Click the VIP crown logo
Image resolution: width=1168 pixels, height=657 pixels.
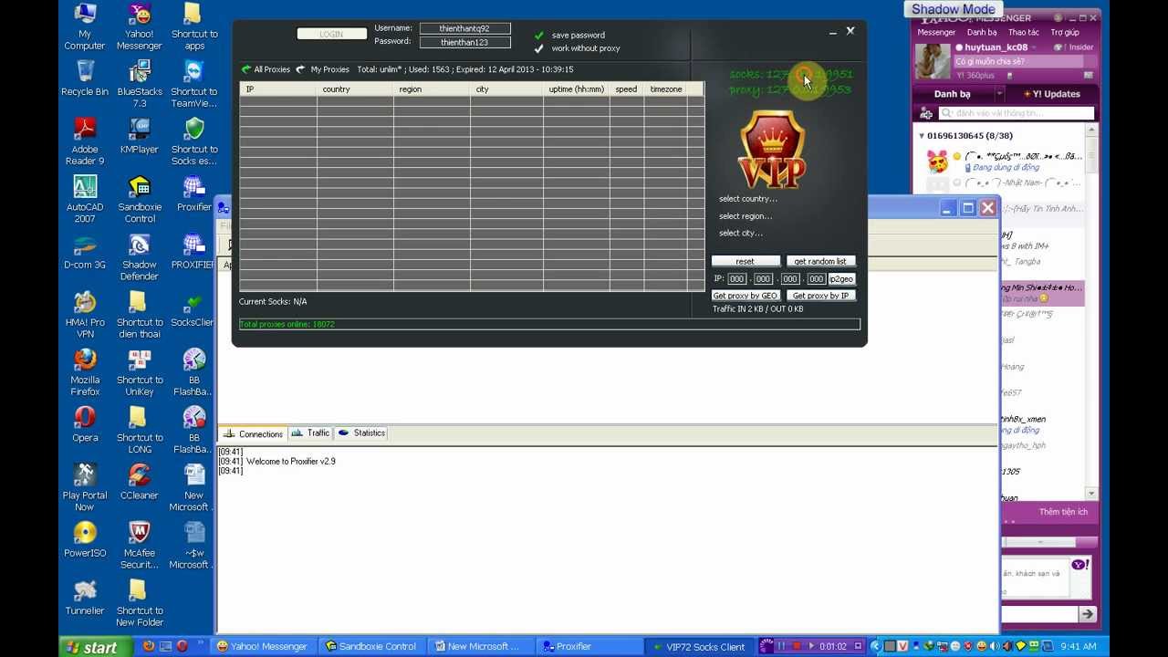[x=772, y=150]
